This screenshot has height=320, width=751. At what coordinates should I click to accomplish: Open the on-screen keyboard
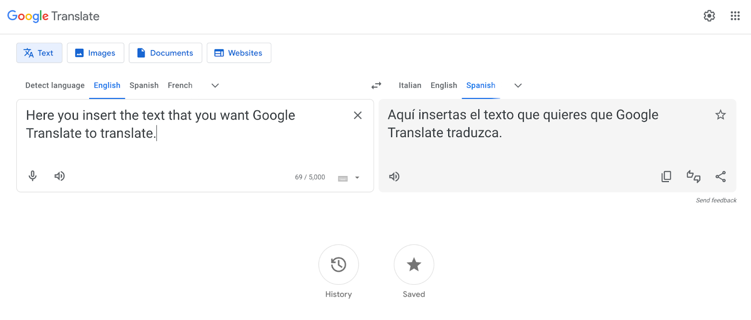point(343,177)
